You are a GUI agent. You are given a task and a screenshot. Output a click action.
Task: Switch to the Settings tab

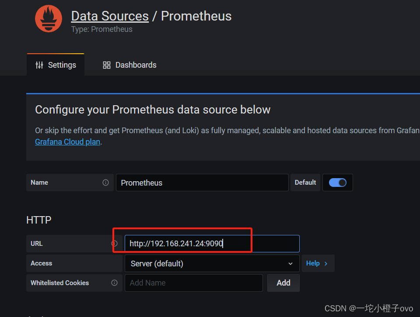click(56, 65)
